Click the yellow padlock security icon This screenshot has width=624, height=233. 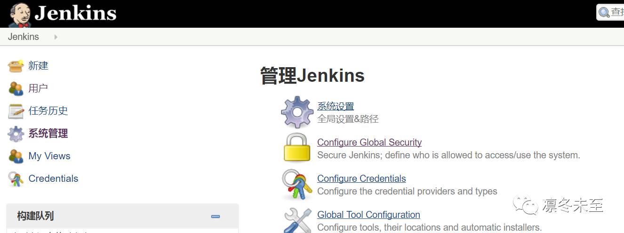click(297, 148)
